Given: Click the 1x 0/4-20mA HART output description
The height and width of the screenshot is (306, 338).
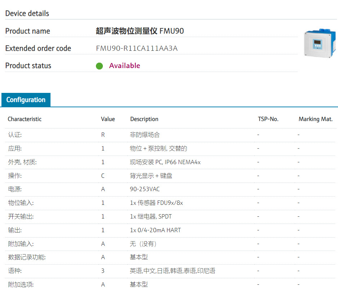Looking at the screenshot, I should [x=155, y=230].
